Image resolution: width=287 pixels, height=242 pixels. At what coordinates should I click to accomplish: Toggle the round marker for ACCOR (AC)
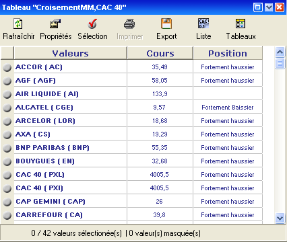(x=7, y=67)
